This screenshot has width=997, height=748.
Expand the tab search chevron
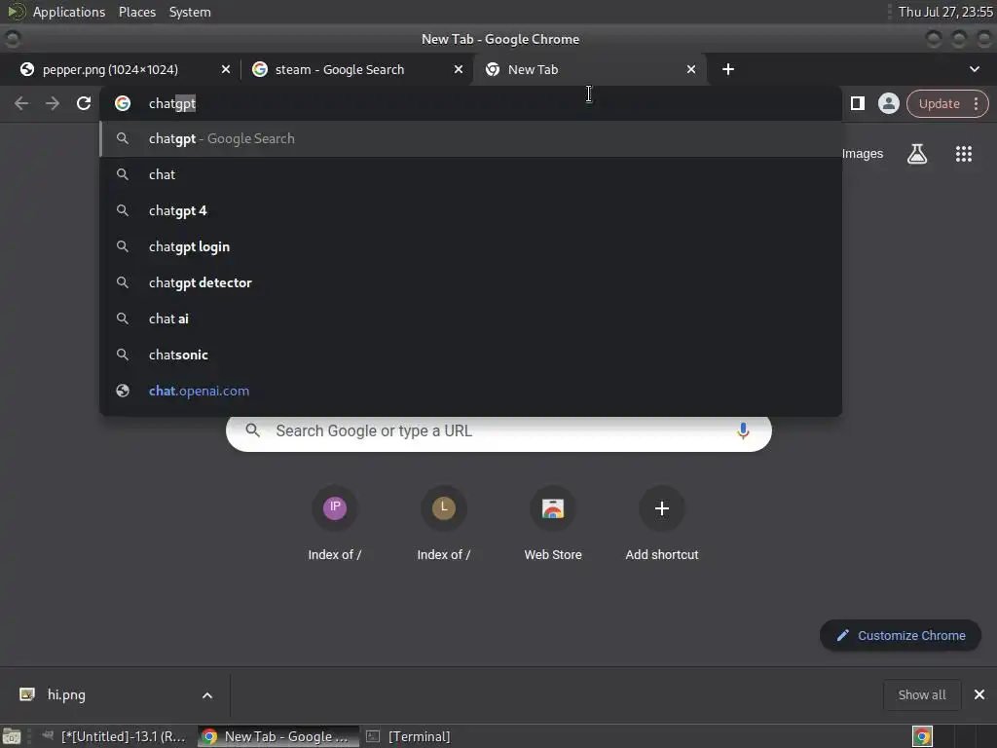[x=974, y=69]
